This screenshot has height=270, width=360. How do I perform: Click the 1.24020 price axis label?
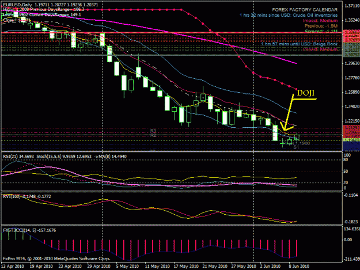(352, 107)
